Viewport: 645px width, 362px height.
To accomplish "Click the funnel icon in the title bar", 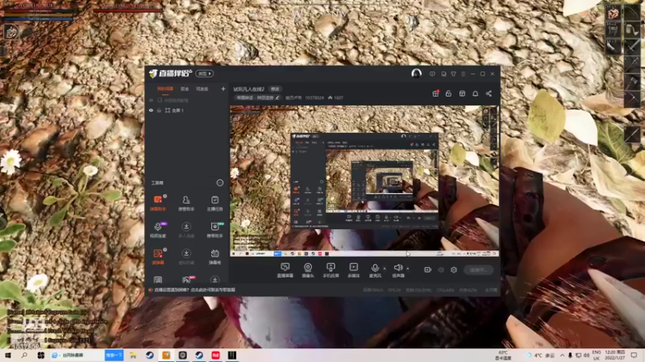I will (453, 74).
